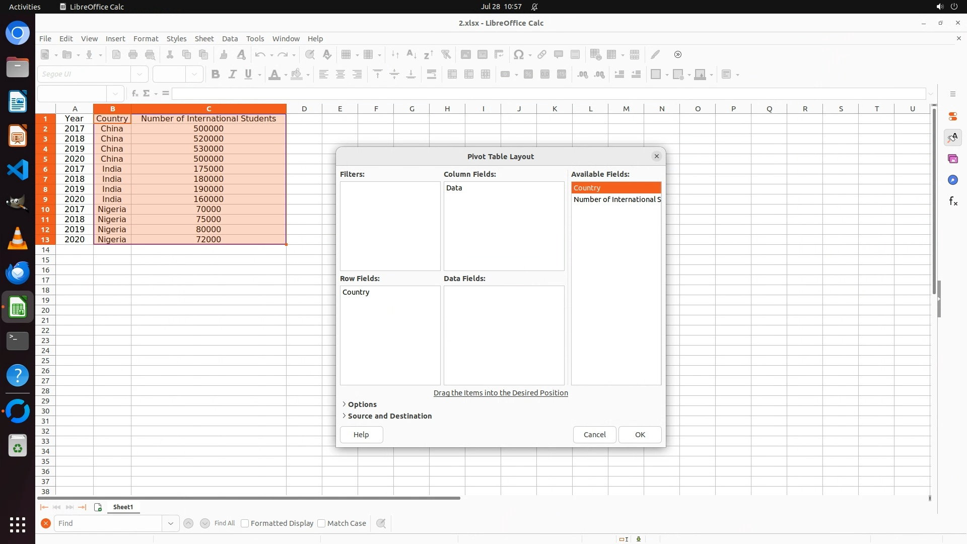Open the Sheet menu
The height and width of the screenshot is (544, 967).
pyautogui.click(x=204, y=39)
